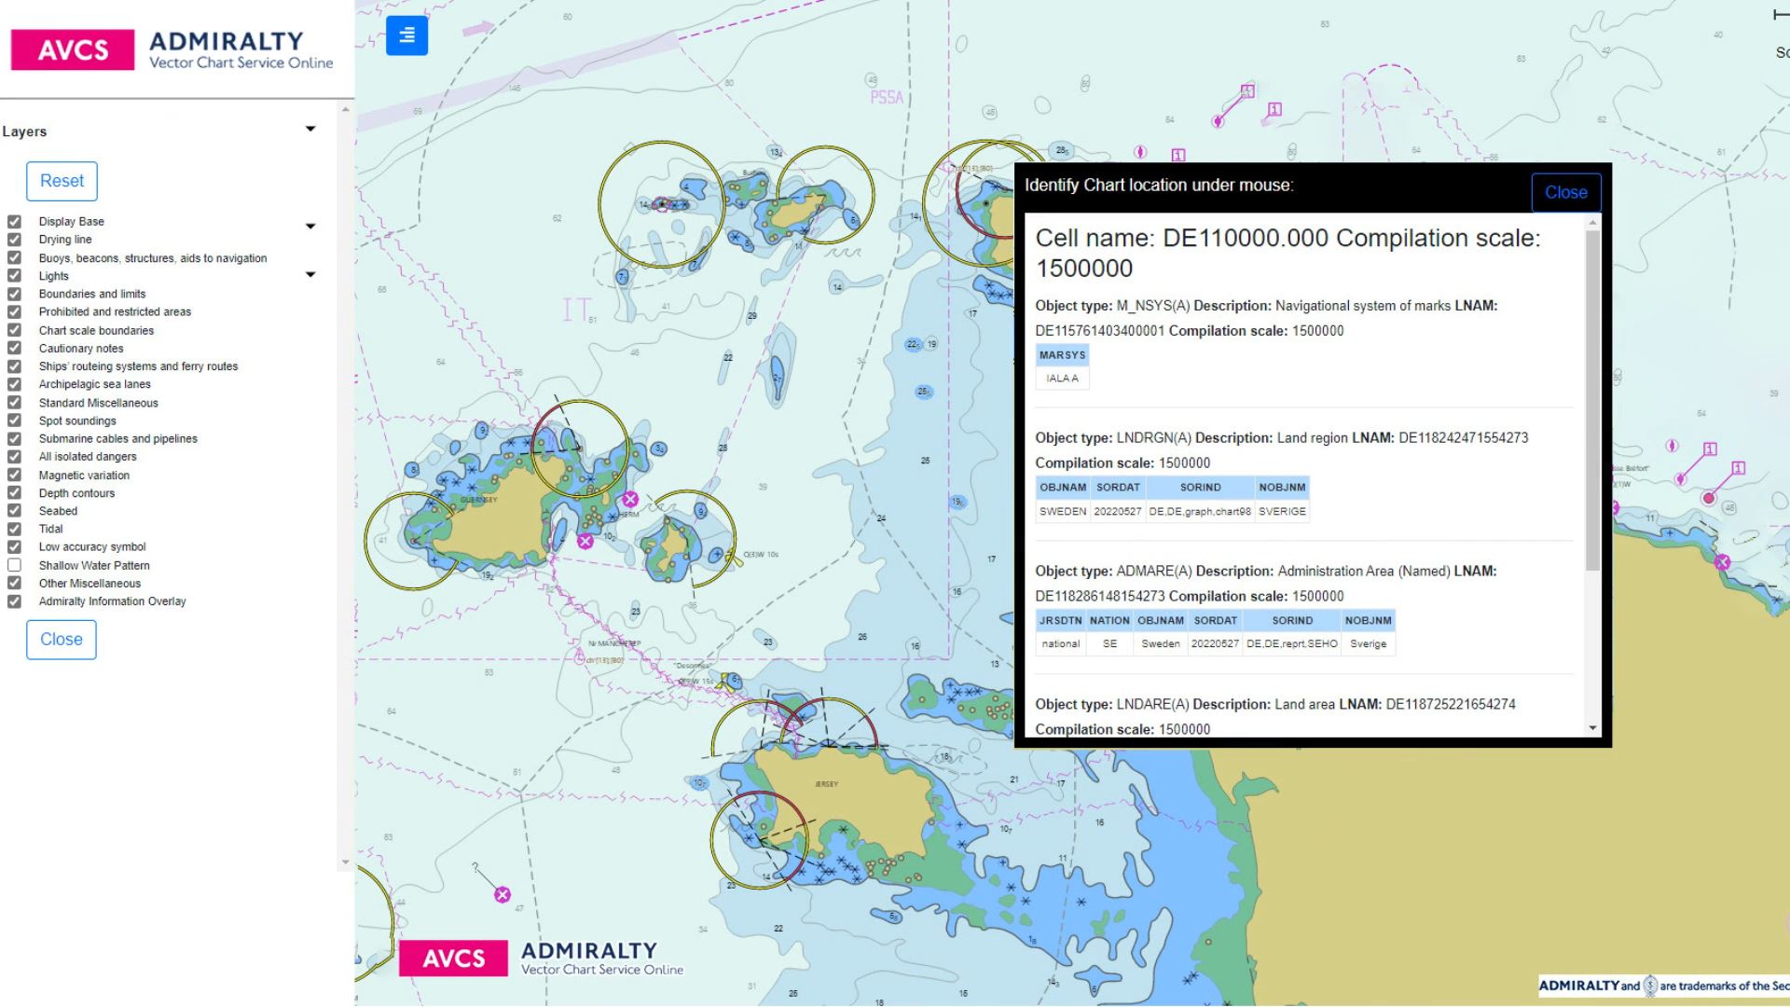Viewport: 1790px width, 1007px height.
Task: Expand the Lights layer dropdown arrow
Action: click(310, 275)
